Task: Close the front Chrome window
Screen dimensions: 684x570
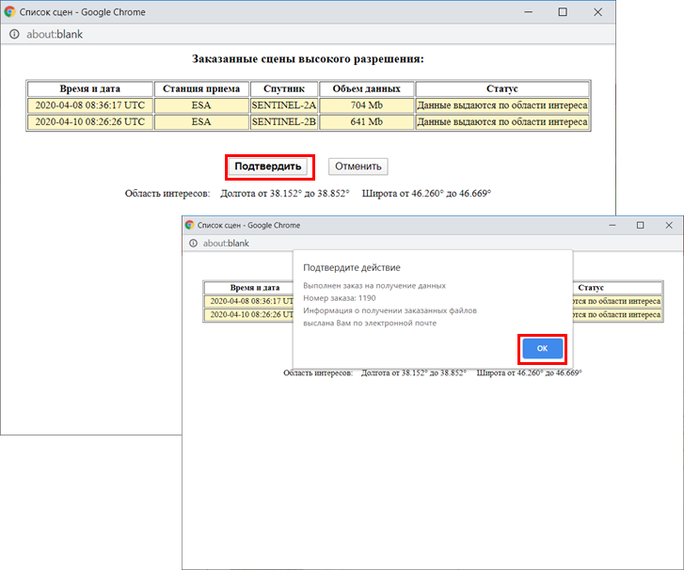Action: [669, 226]
